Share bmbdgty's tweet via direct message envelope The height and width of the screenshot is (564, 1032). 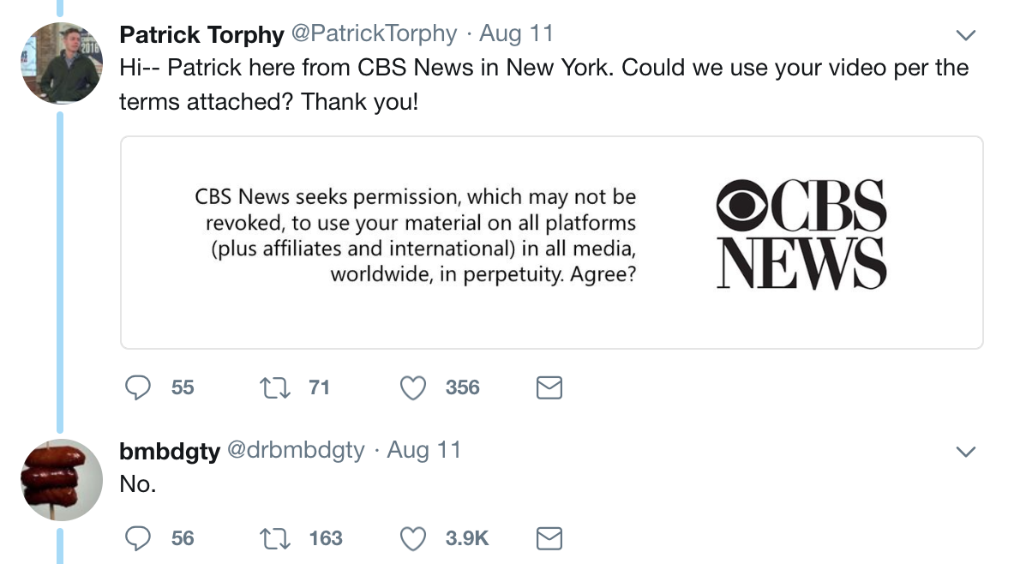549,538
